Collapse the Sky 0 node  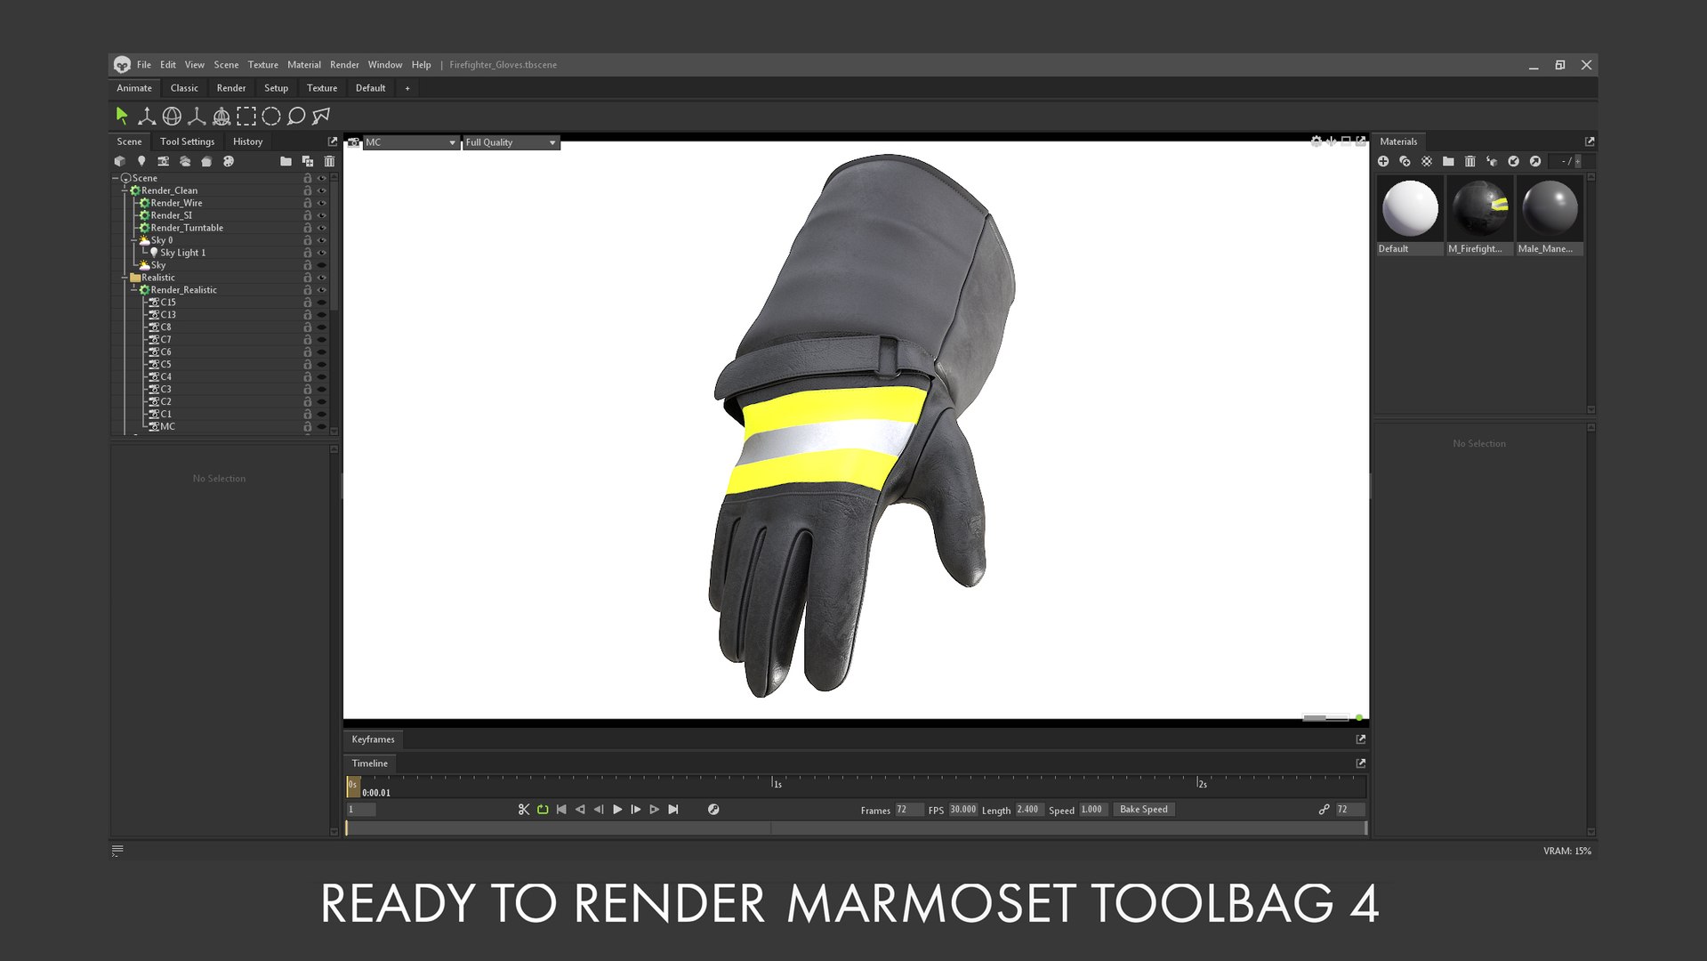point(134,240)
